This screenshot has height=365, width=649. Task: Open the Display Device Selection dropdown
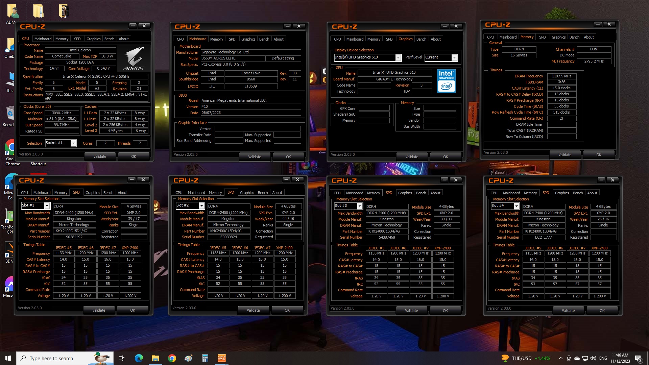pyautogui.click(x=398, y=58)
